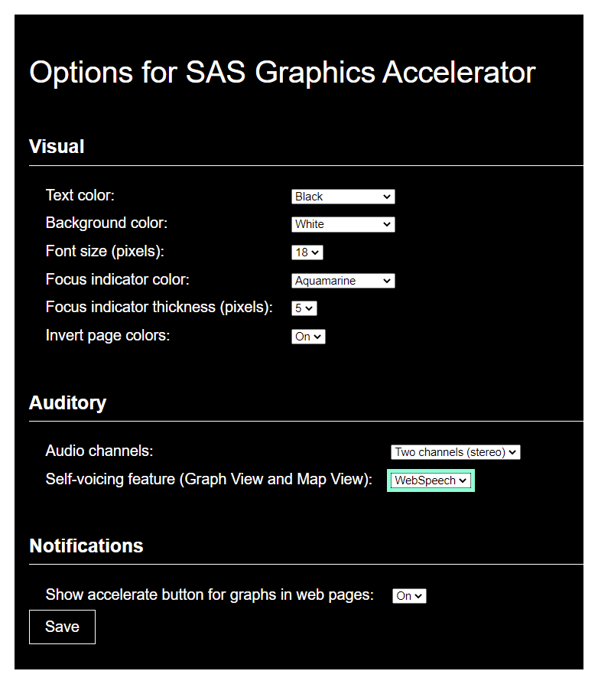Viewport: 598px width, 684px height.
Task: Choose a Focus indicator color from dropdown
Action: 343,281
